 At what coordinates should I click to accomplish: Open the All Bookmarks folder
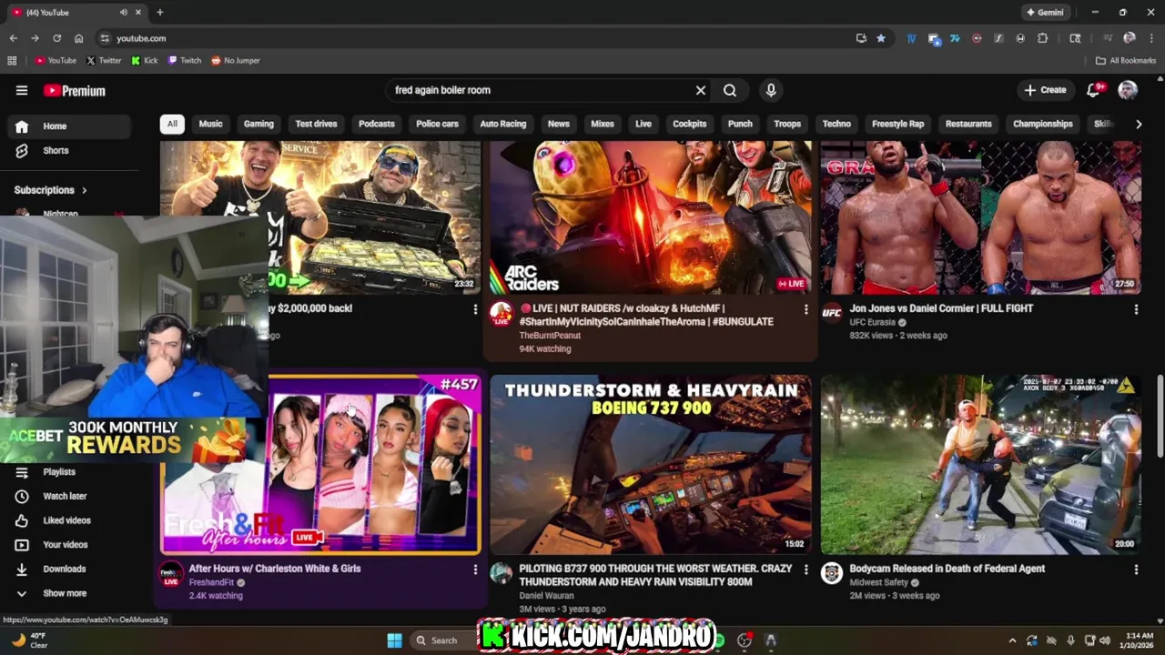pyautogui.click(x=1126, y=61)
